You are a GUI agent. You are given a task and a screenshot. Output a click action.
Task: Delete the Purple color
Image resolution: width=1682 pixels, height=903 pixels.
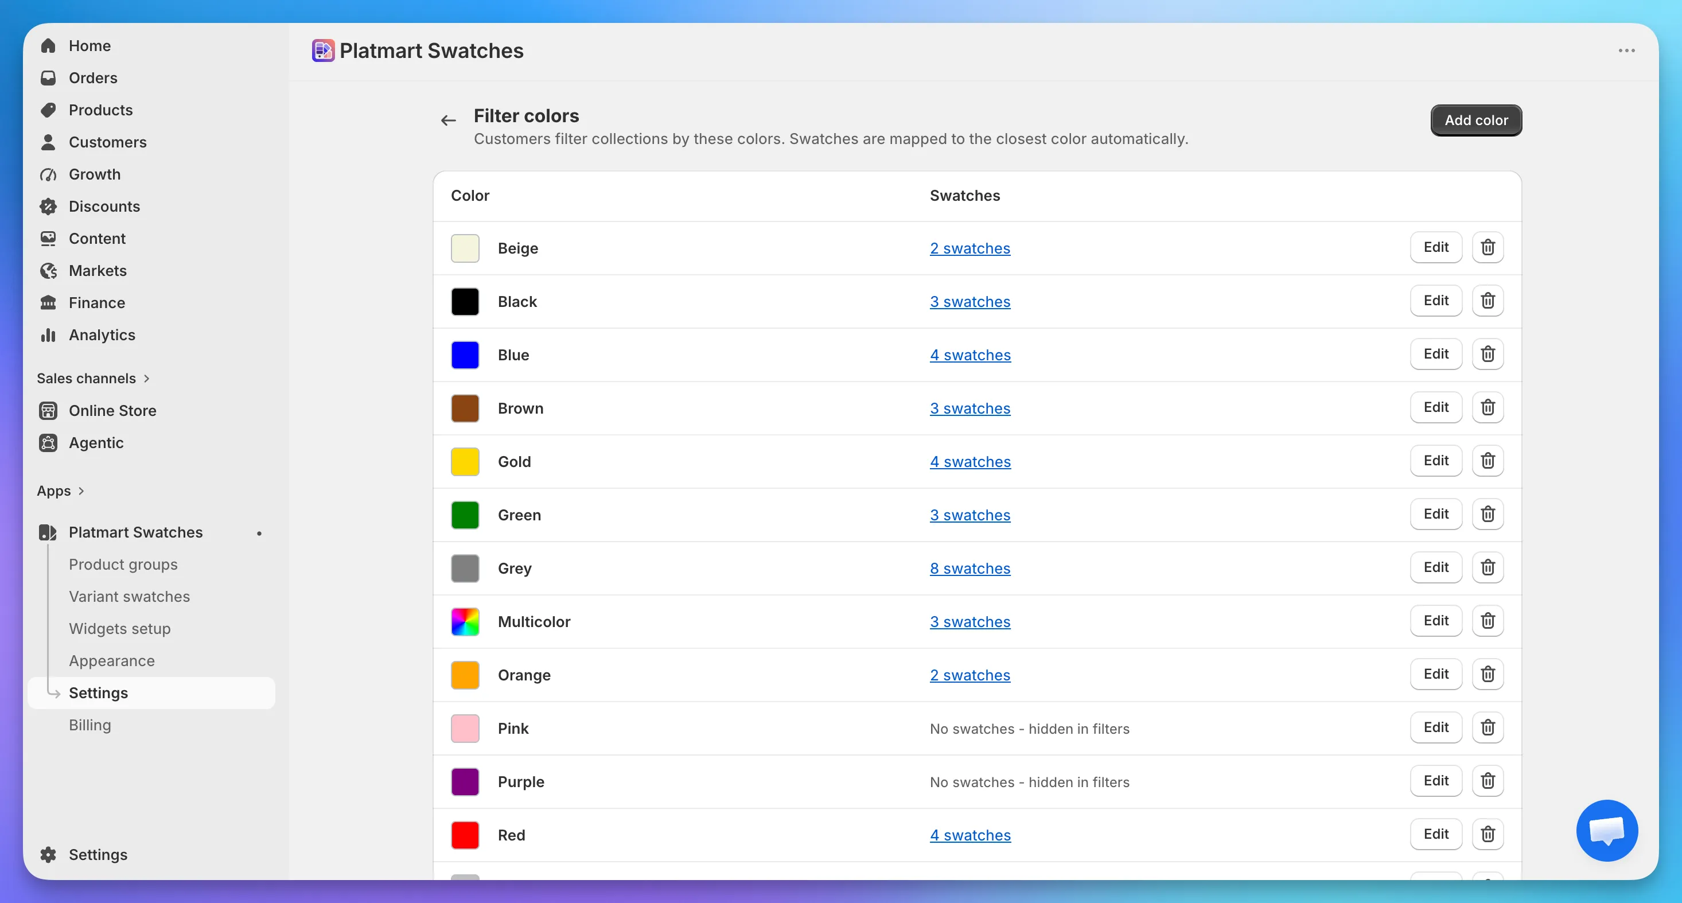1488,781
